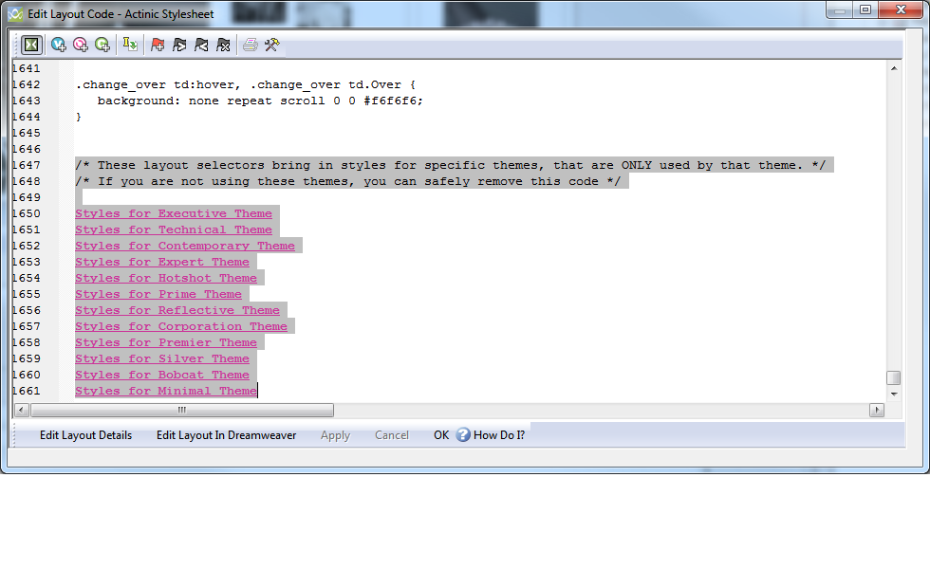
Task: Click horizontal scrollbar right arrow
Action: pos(877,411)
